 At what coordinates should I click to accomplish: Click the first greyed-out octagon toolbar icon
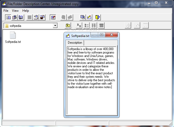pos(64,17)
